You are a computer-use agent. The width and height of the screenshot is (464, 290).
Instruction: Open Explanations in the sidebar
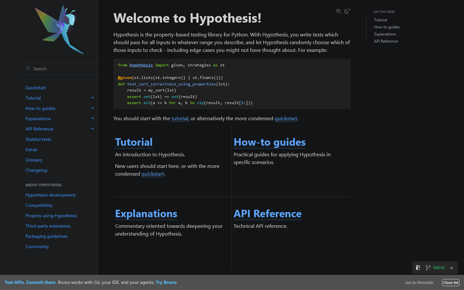[x=38, y=119]
